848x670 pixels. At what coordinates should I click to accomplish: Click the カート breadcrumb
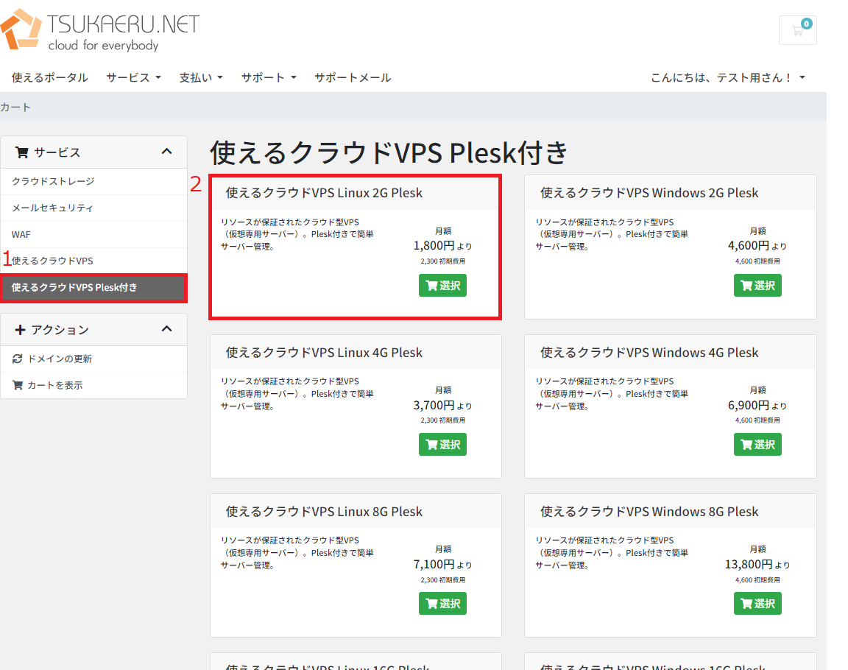(15, 107)
